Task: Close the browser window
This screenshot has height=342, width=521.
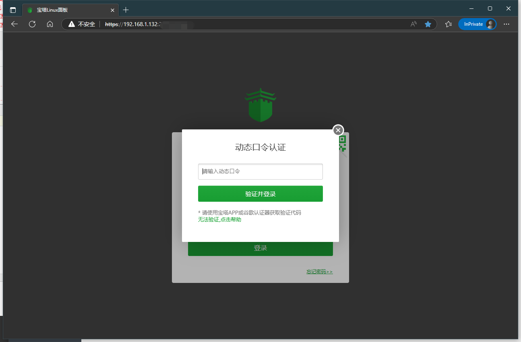Action: [x=509, y=8]
